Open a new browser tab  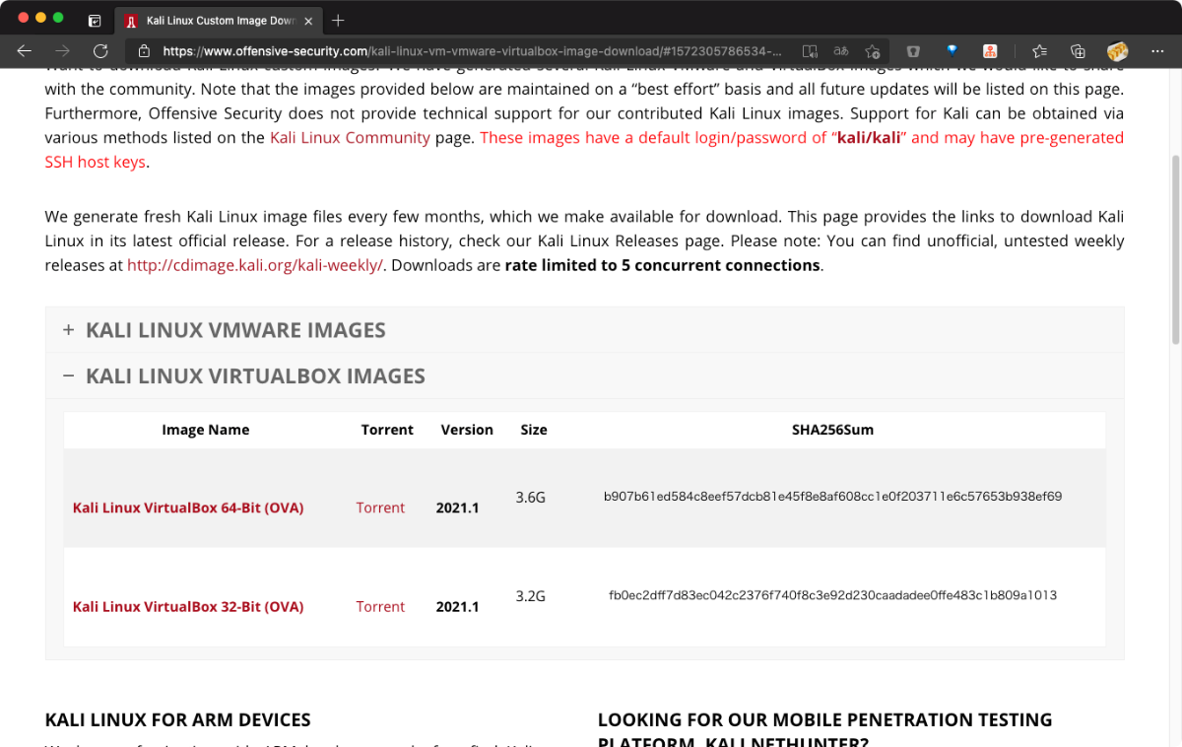click(338, 20)
